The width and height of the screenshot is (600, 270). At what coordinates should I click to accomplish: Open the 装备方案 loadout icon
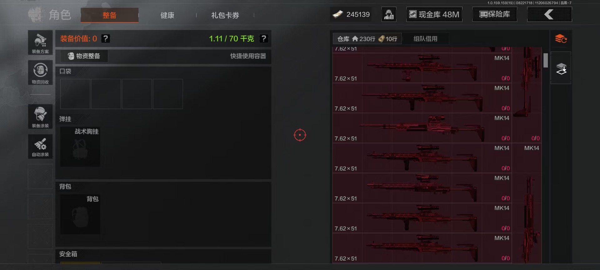[40, 43]
